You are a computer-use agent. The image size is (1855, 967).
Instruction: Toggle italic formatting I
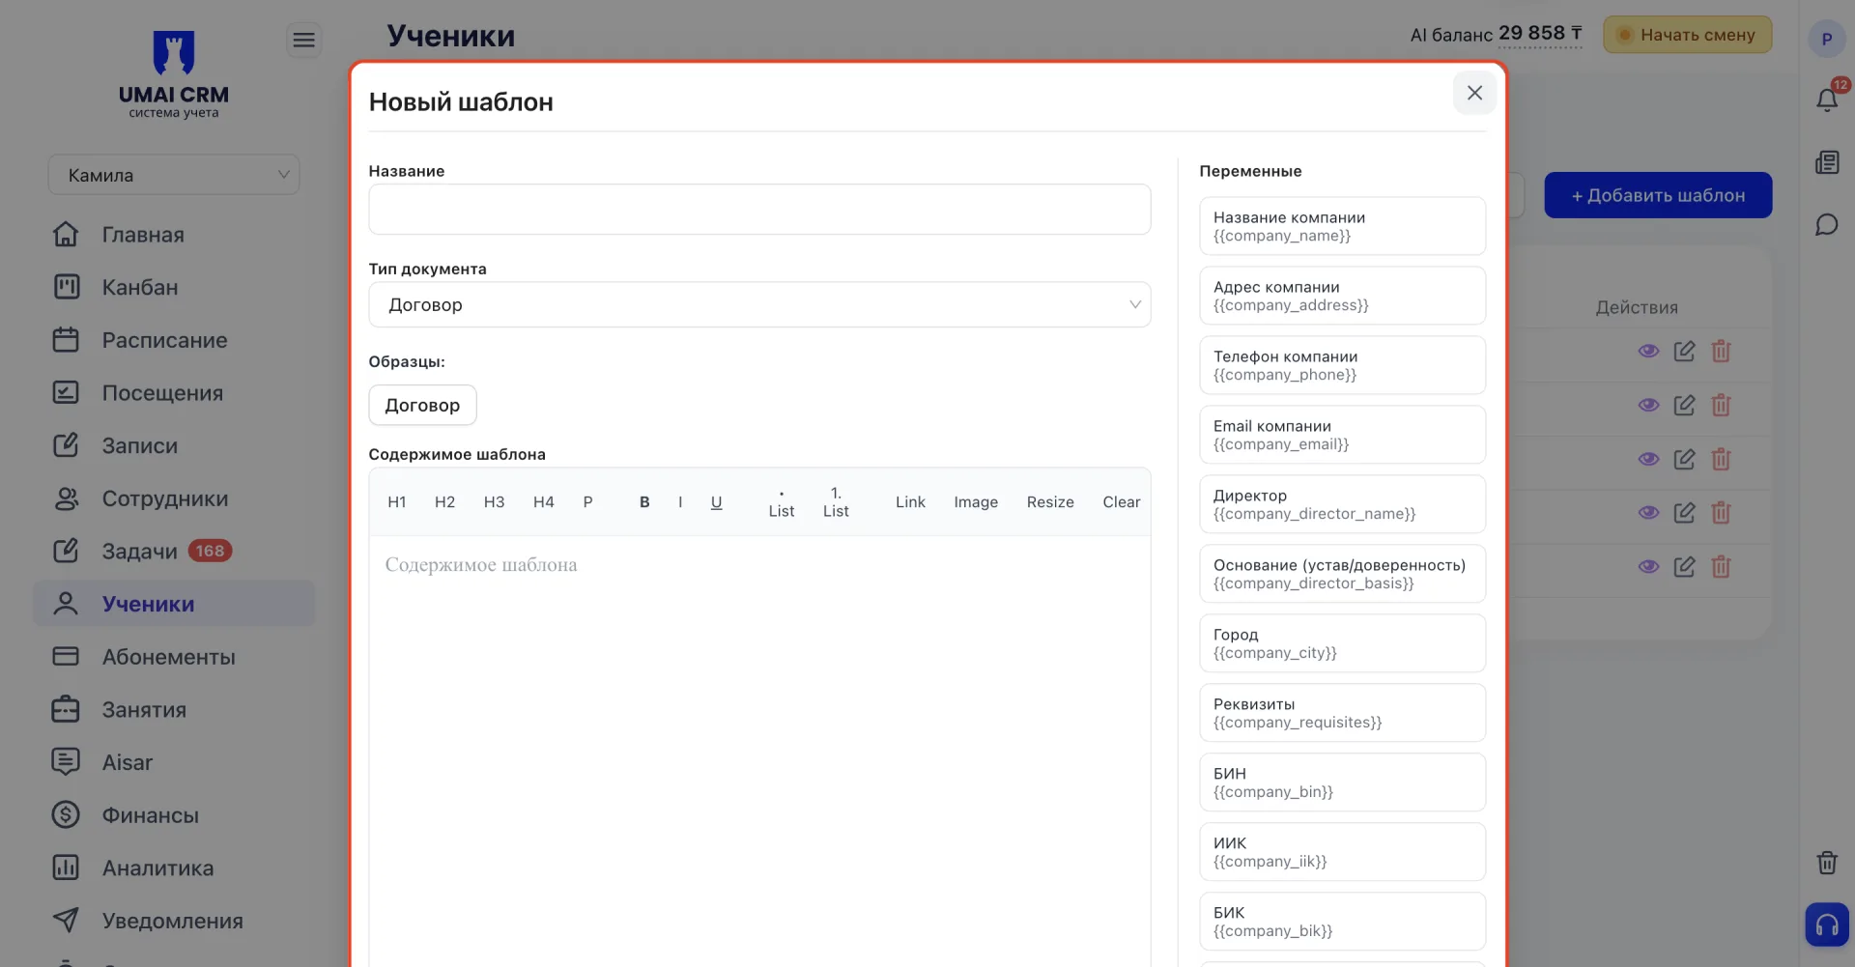680,502
